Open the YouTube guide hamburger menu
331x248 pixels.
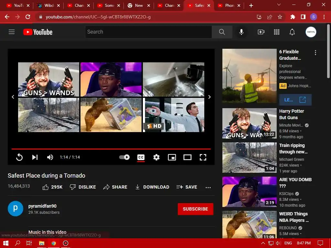point(12,32)
